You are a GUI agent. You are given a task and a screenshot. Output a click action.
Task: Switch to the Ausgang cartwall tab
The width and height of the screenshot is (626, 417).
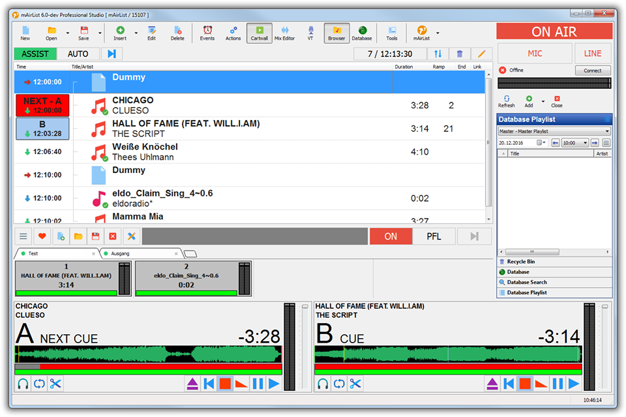pyautogui.click(x=141, y=253)
